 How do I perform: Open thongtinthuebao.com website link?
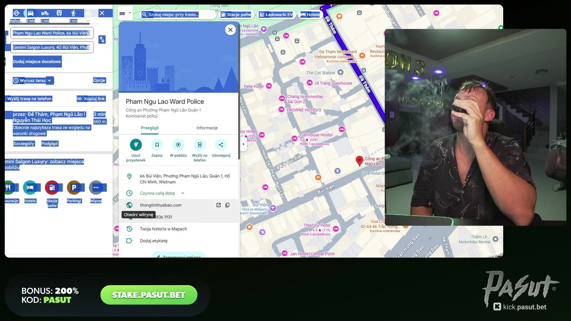tap(161, 205)
